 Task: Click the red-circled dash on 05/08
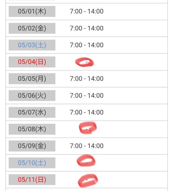pyautogui.click(x=87, y=129)
